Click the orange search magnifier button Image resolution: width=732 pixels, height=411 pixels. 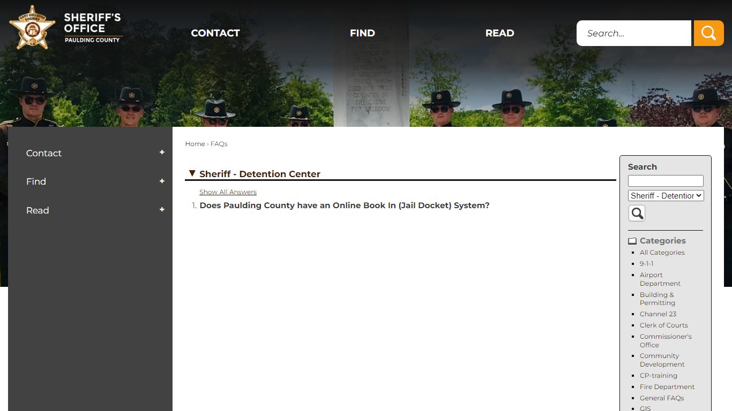tap(708, 33)
